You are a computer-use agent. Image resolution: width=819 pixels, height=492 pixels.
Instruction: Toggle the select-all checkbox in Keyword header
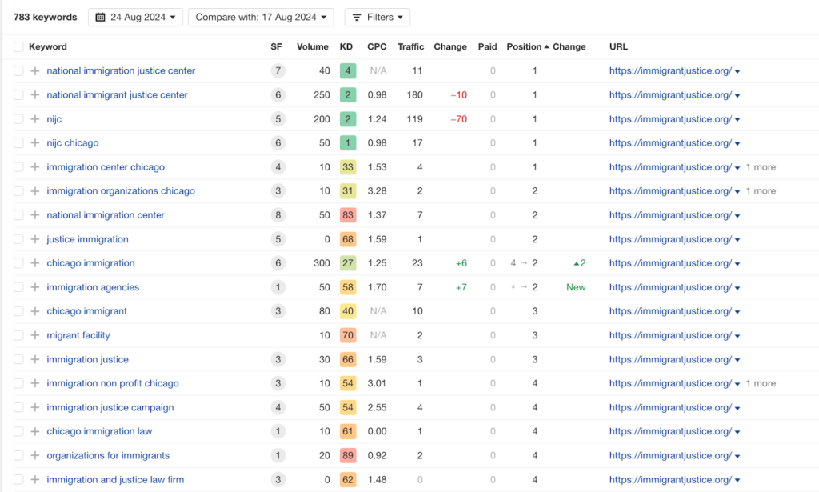[18, 47]
